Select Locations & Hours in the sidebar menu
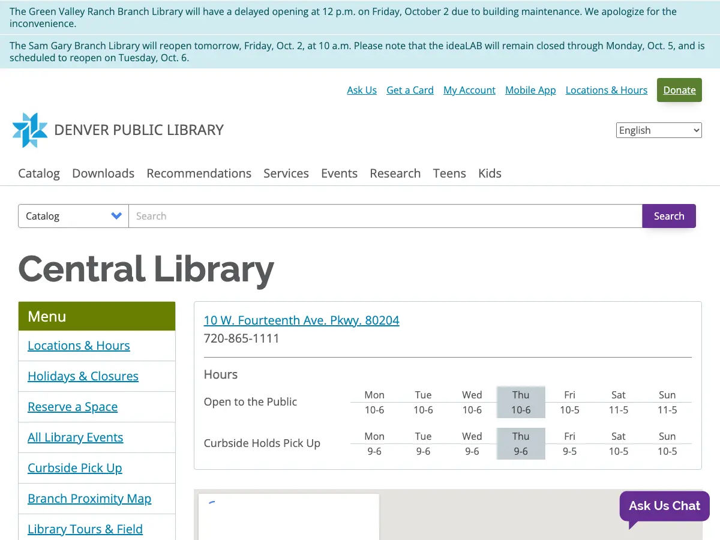The height and width of the screenshot is (540, 720). (x=79, y=346)
